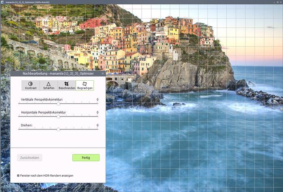283x192 pixels.
Task: Click the Drehen slider handle
Action: click(x=58, y=129)
